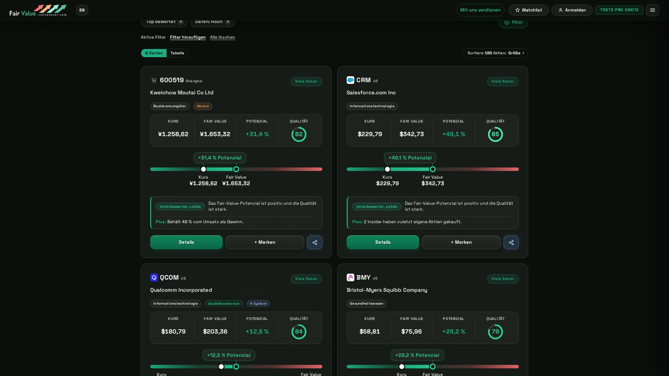The image size is (669, 376).
Task: Share the Salesforce card
Action: [511, 242]
